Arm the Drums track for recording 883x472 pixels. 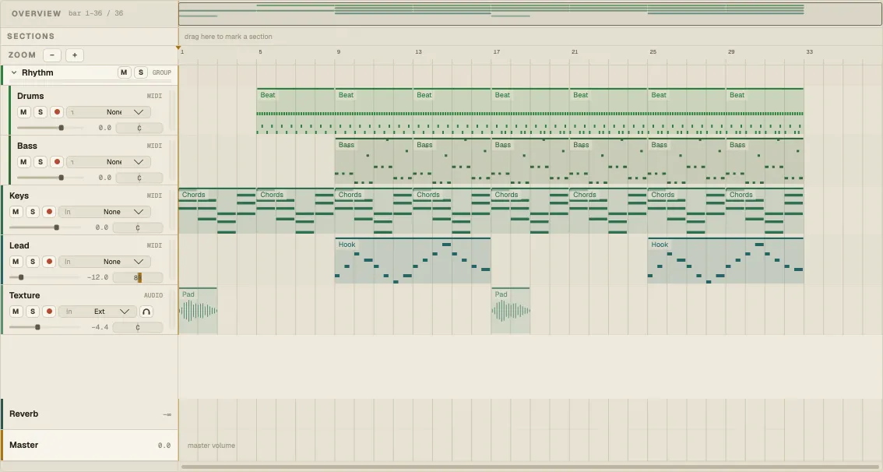click(57, 112)
